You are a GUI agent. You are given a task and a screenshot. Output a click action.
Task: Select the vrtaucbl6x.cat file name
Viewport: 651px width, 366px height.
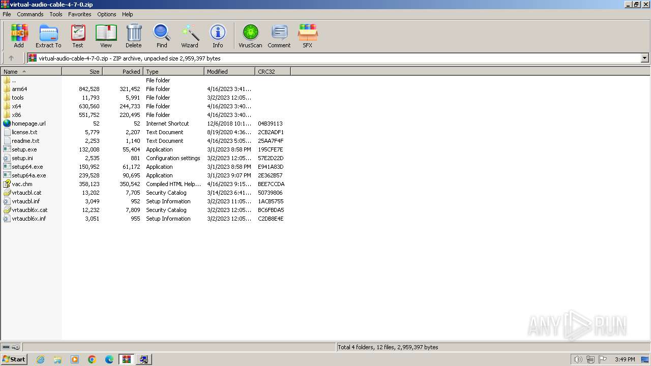[29, 210]
